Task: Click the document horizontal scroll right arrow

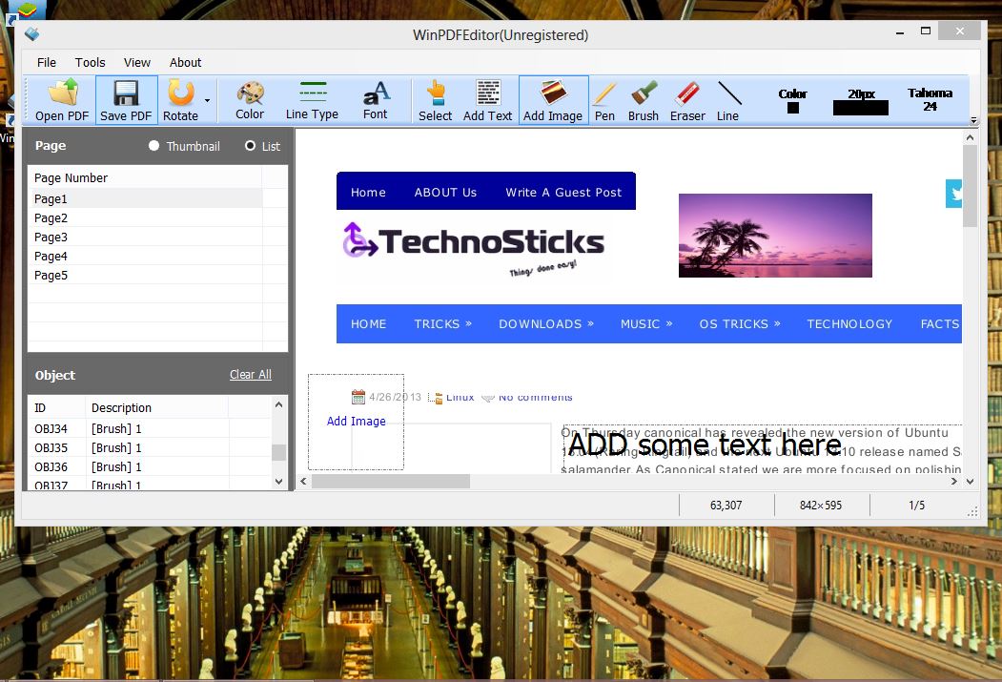Action: (954, 482)
